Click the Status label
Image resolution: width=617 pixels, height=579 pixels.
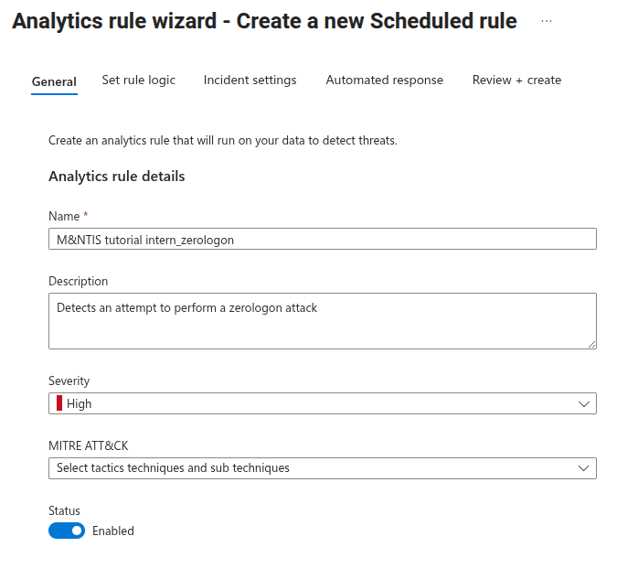coord(64,510)
